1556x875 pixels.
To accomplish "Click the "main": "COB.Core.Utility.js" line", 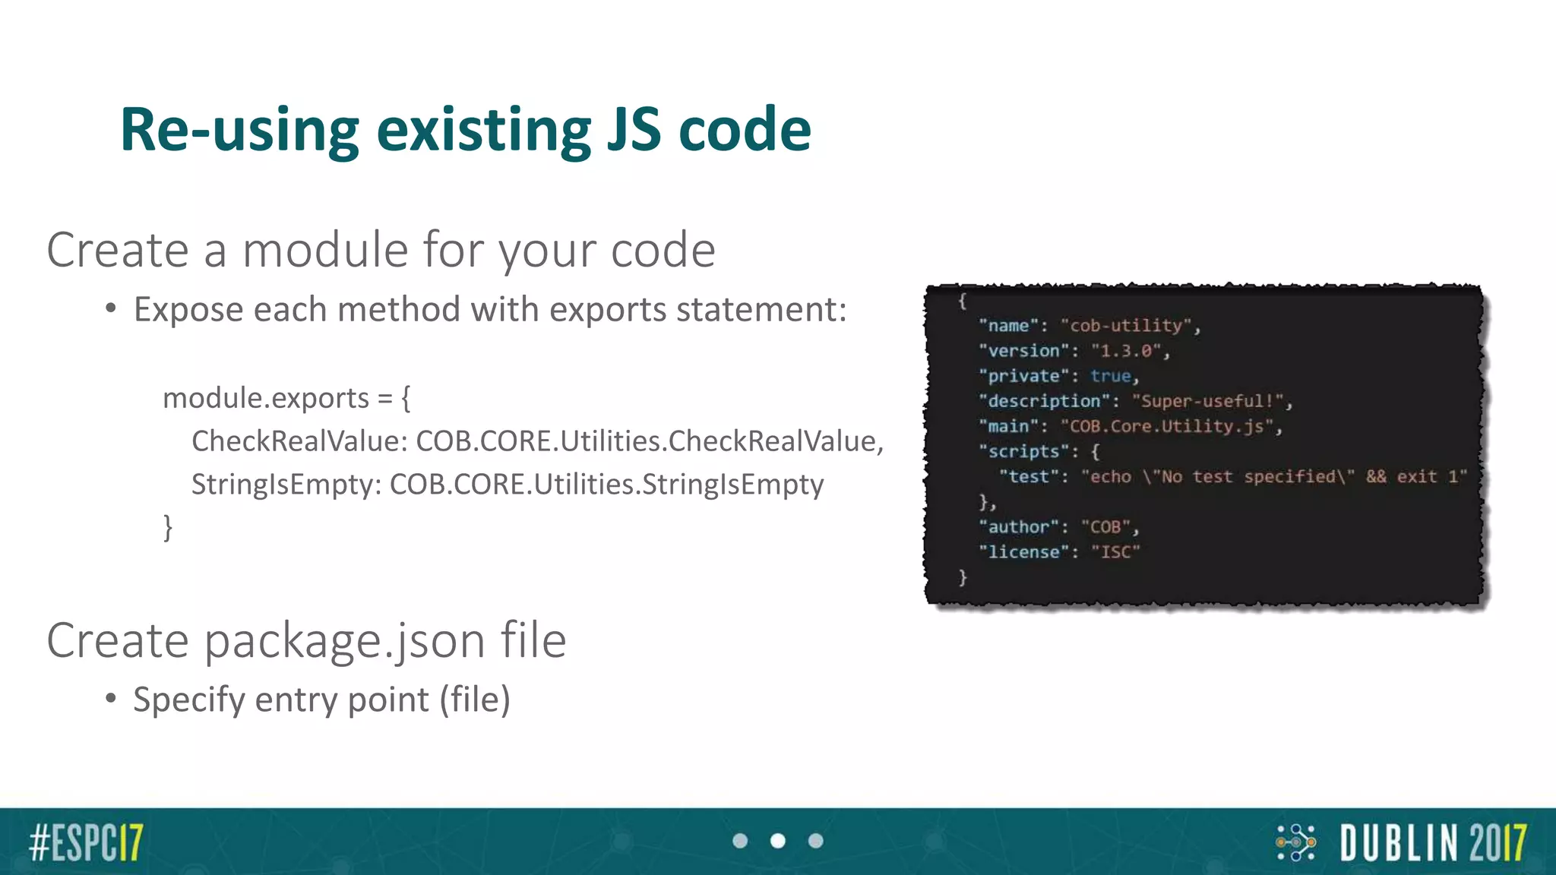I will 1131,426.
